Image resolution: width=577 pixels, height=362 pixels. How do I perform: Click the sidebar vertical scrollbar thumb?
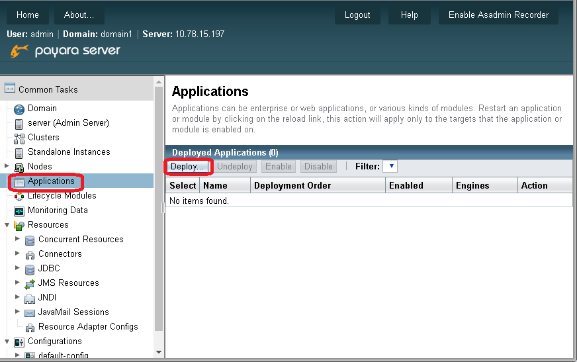point(159,209)
